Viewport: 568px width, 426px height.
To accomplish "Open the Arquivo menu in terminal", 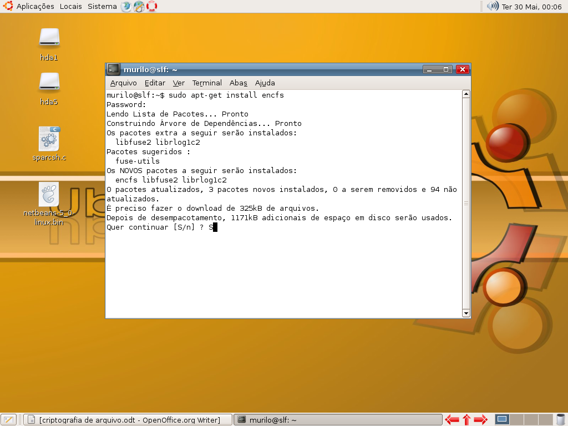I will pyautogui.click(x=124, y=83).
